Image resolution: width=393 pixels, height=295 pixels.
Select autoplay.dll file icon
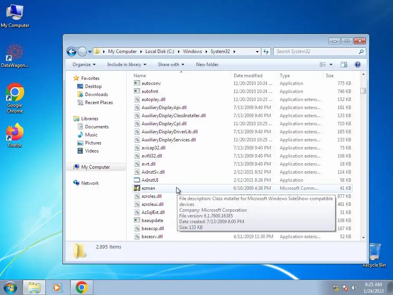137,99
